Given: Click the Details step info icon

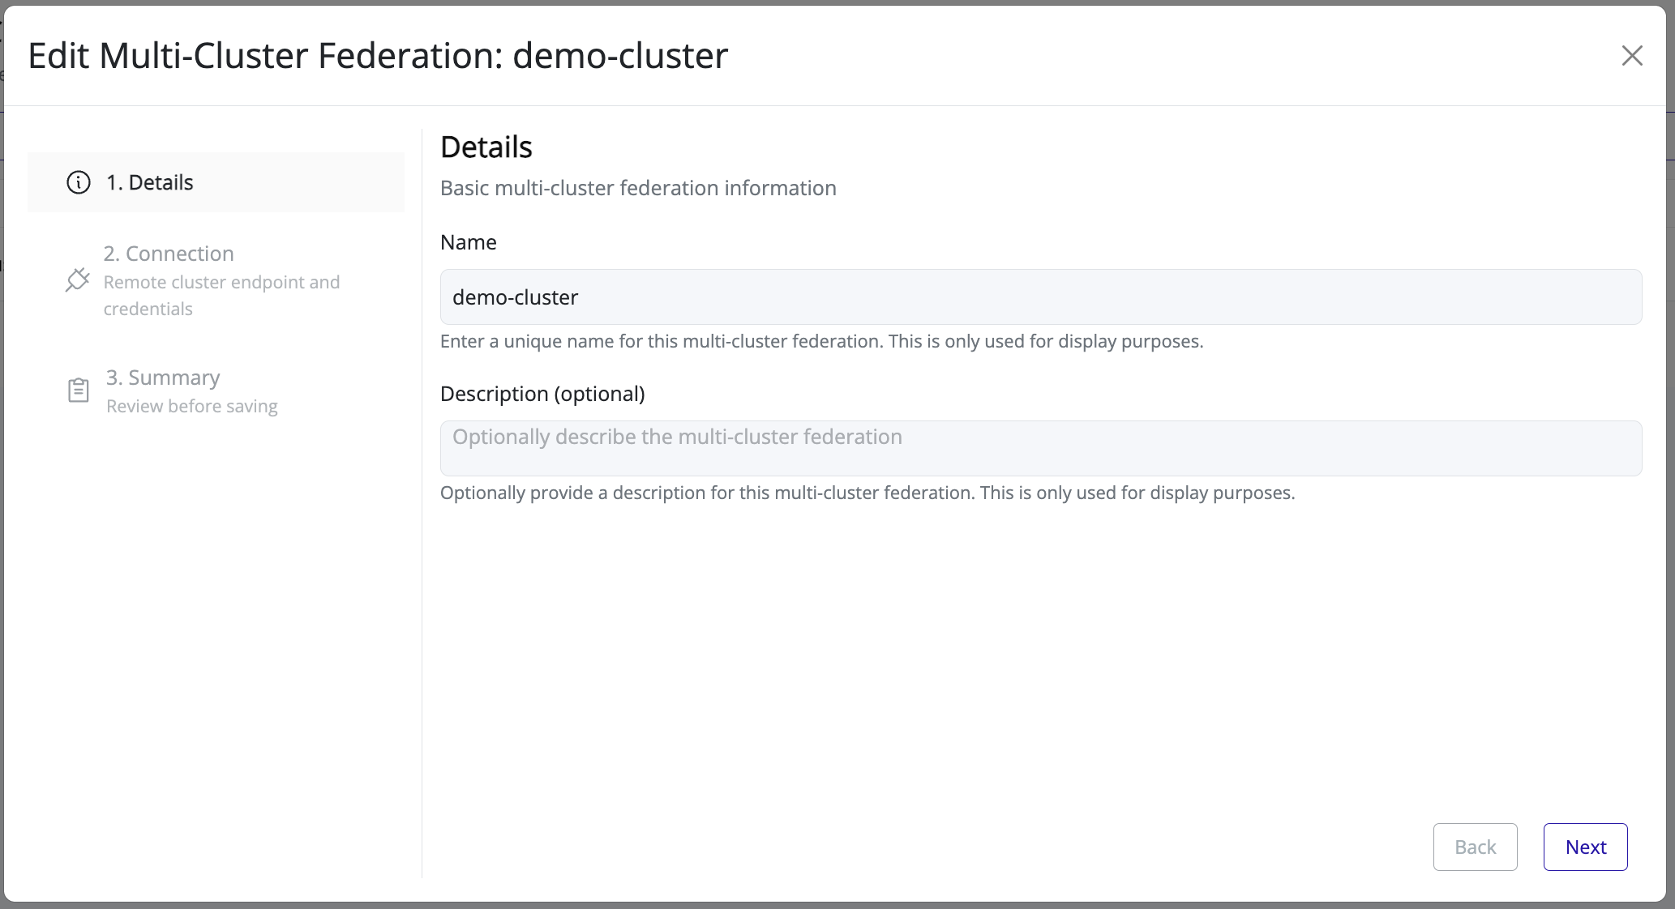Looking at the screenshot, I should point(78,182).
